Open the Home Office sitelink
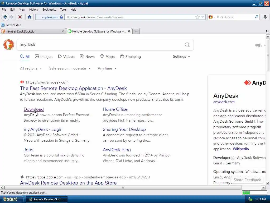The height and width of the screenshot is (203, 270). 115,109
